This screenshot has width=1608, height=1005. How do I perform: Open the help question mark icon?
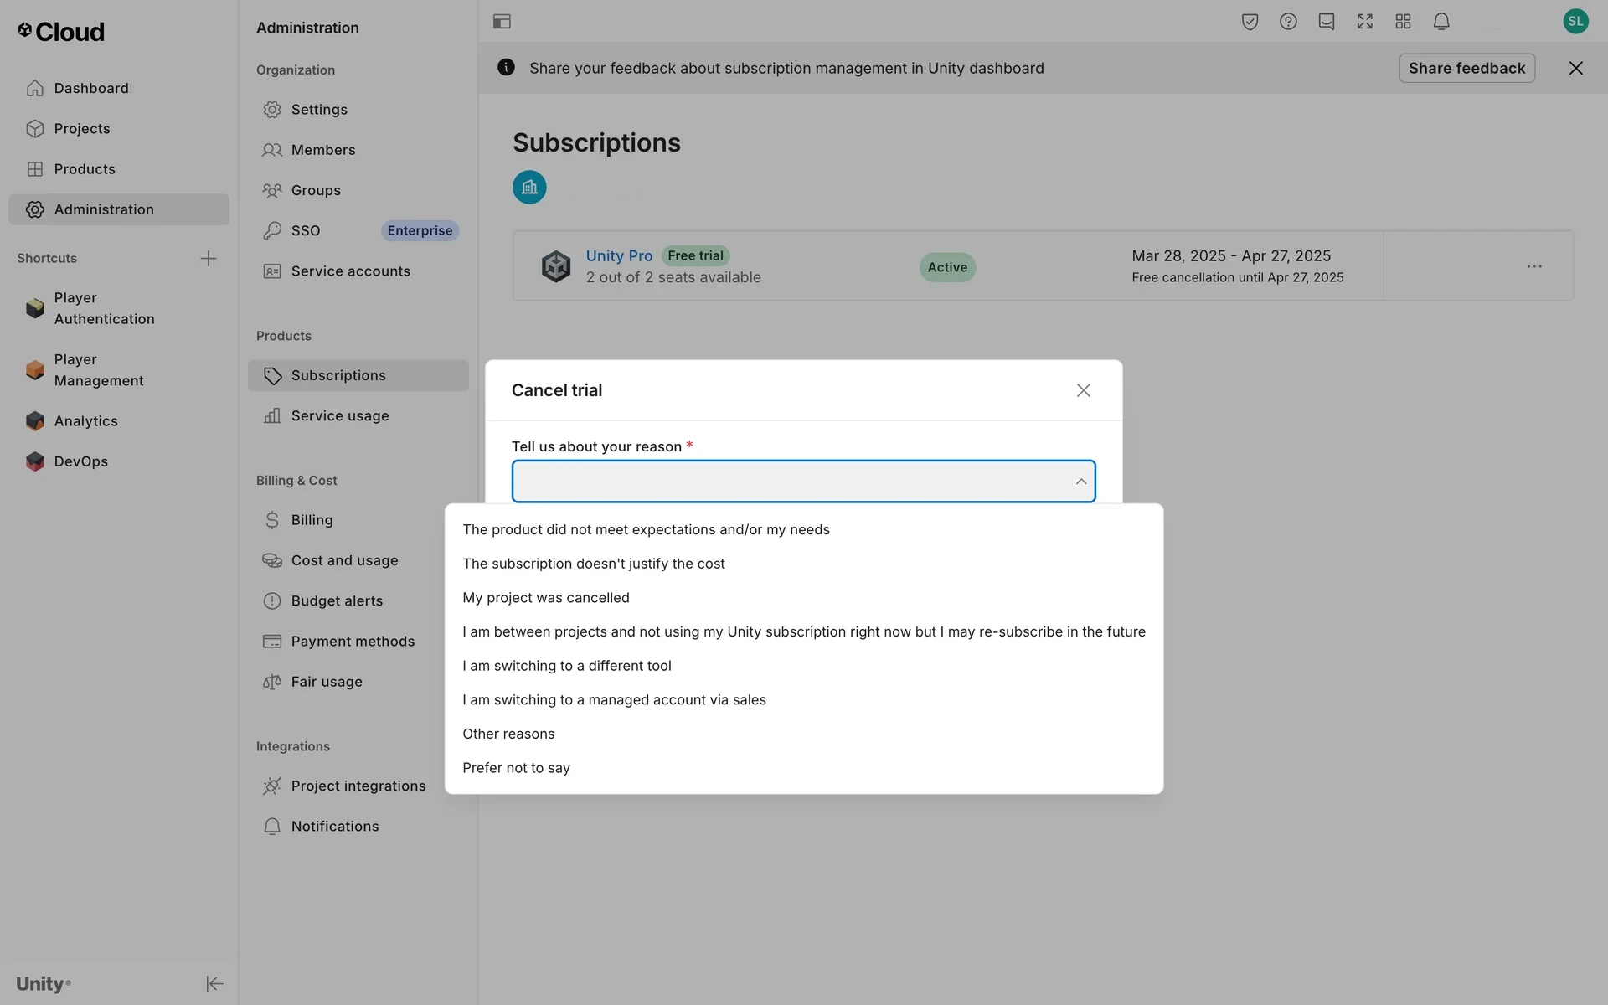point(1288,22)
